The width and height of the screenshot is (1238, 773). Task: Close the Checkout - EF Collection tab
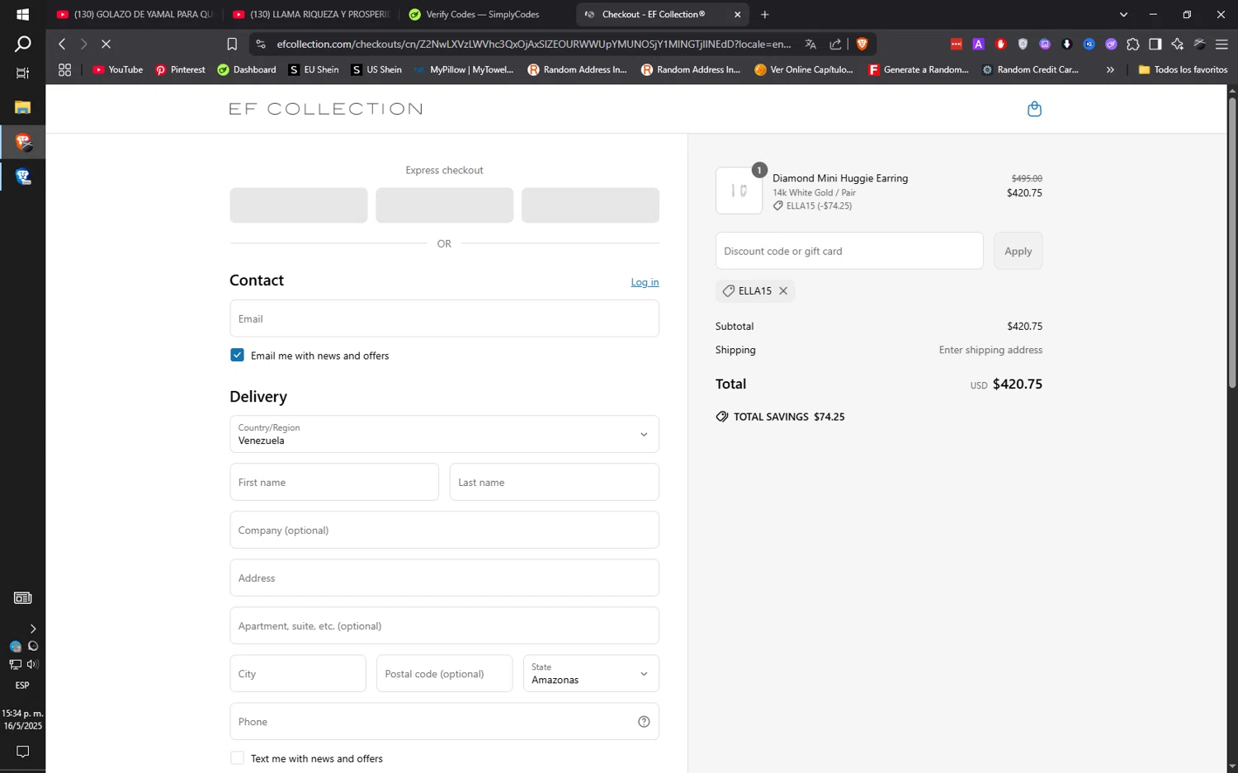pos(737,14)
